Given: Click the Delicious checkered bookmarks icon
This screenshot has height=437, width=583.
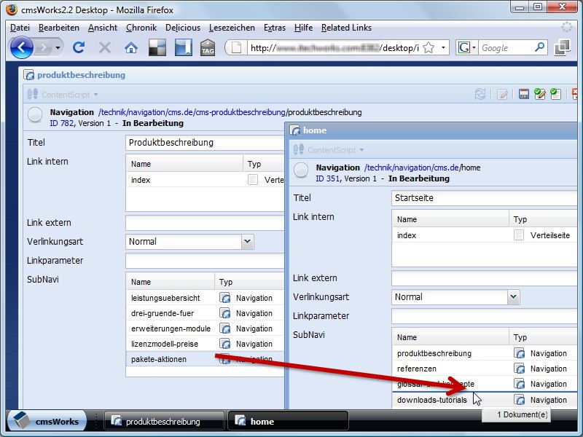Looking at the screenshot, I should coord(157,47).
